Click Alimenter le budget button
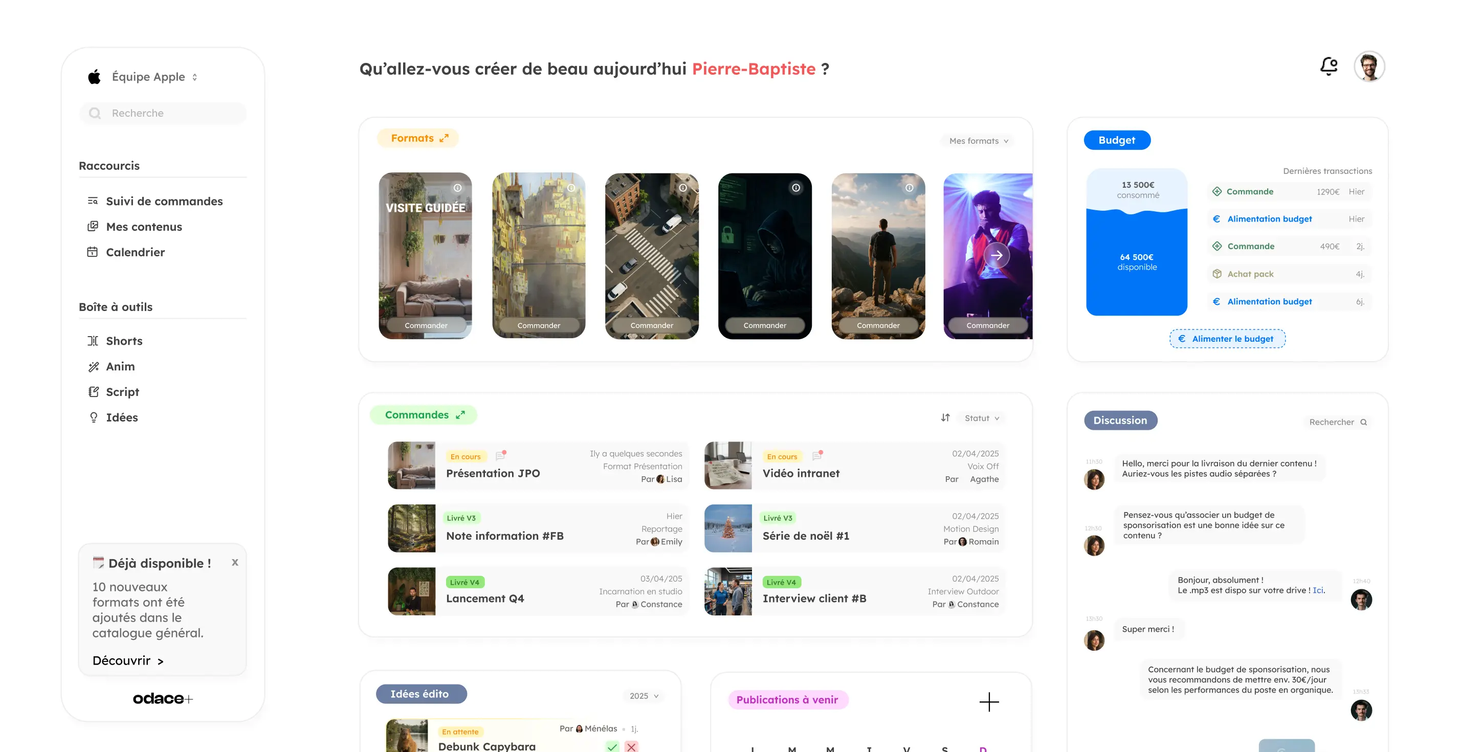The height and width of the screenshot is (752, 1461). pos(1227,339)
